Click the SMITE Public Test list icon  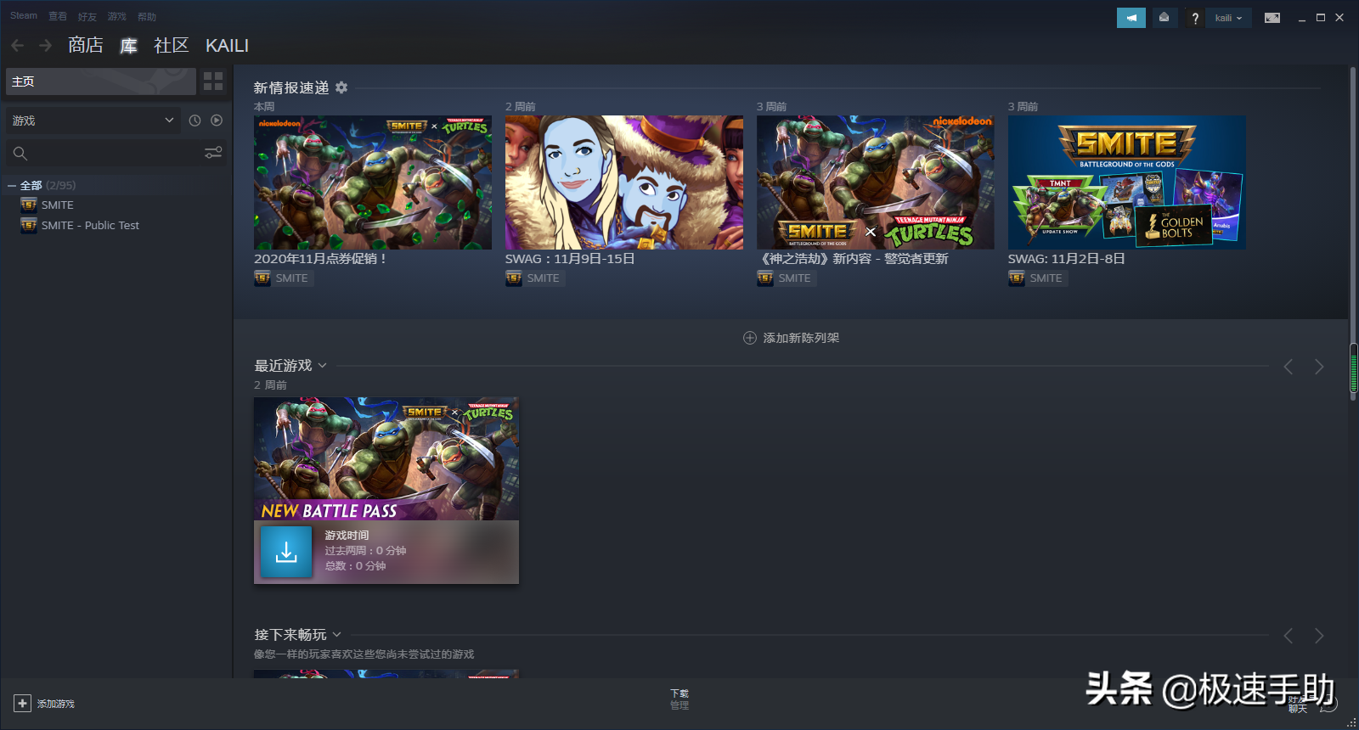point(29,225)
